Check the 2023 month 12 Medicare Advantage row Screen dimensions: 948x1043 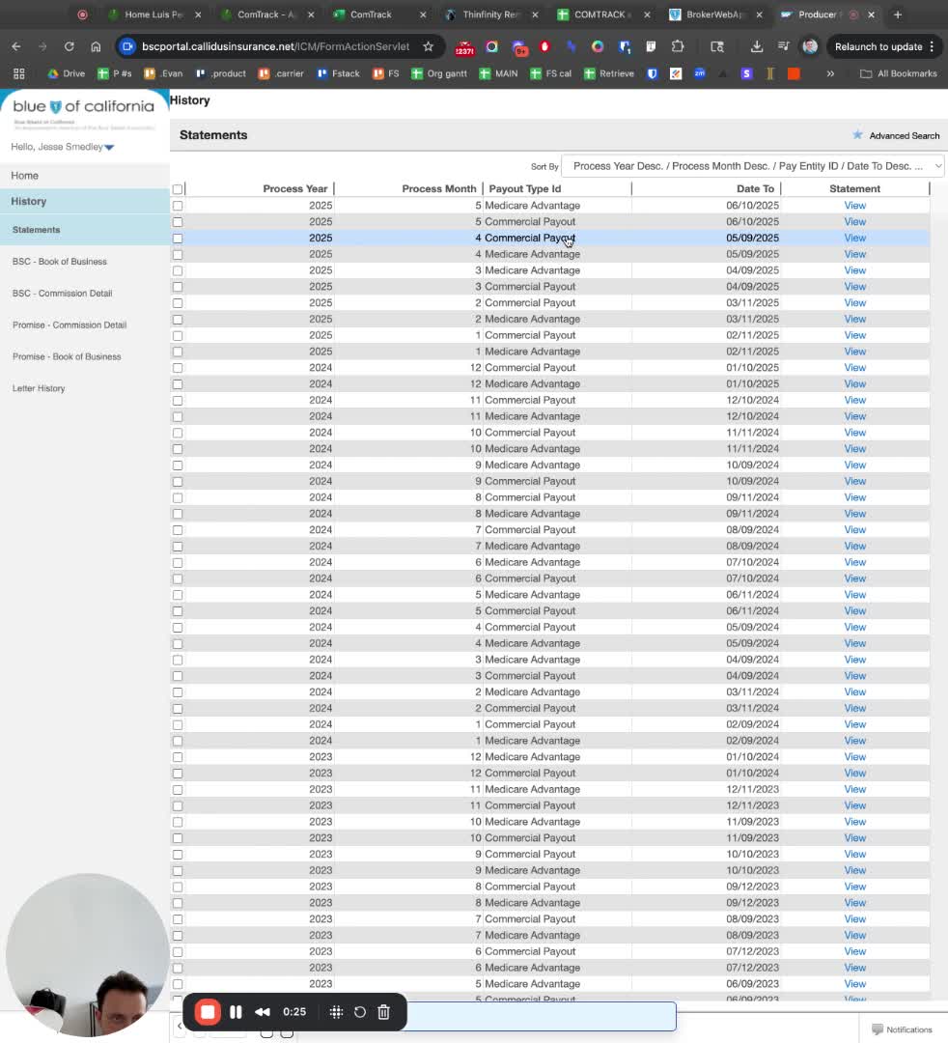[178, 757]
